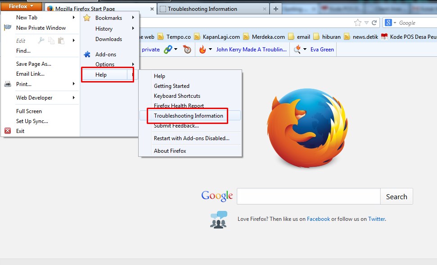Viewport: 437px width, 265px height.
Task: Click the Paste clipboard icon in Edit row
Action: point(61,41)
